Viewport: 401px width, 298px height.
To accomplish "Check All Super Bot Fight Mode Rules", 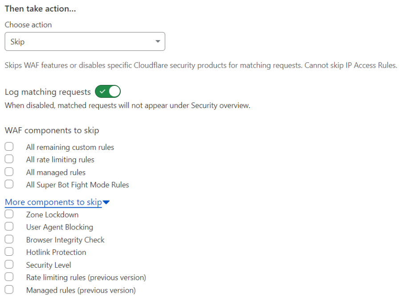I will pyautogui.click(x=9, y=184).
